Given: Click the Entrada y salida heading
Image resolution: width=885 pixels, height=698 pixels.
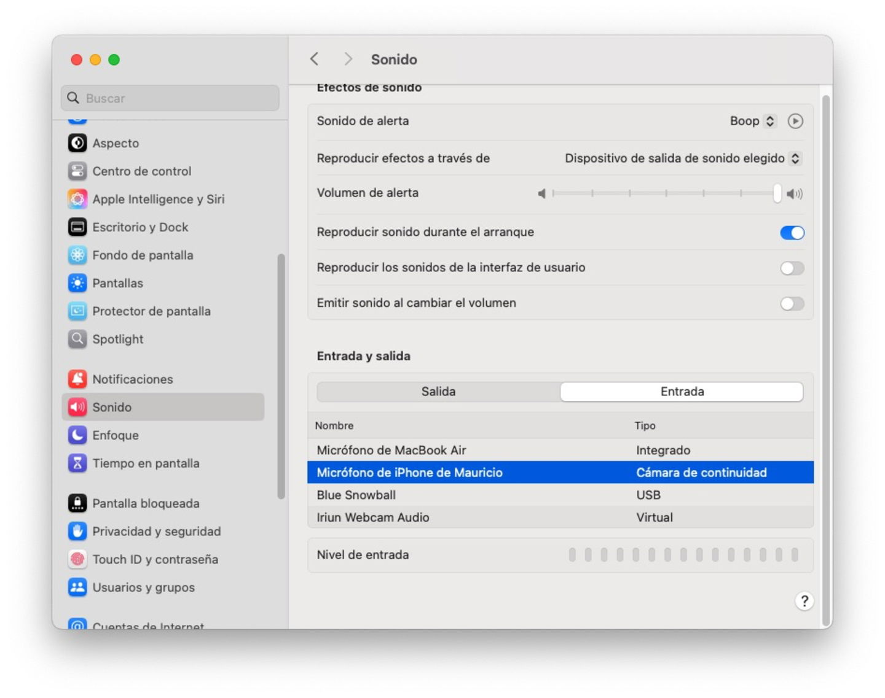Looking at the screenshot, I should coord(364,356).
